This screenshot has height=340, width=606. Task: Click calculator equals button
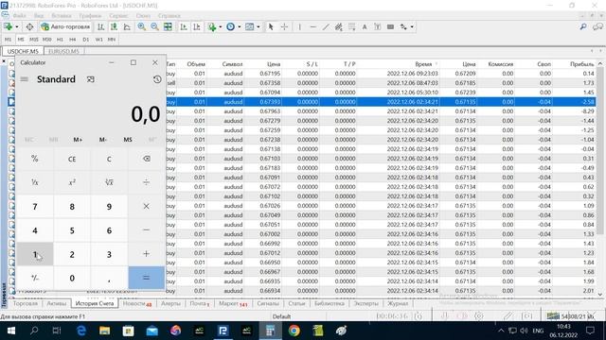click(x=146, y=278)
